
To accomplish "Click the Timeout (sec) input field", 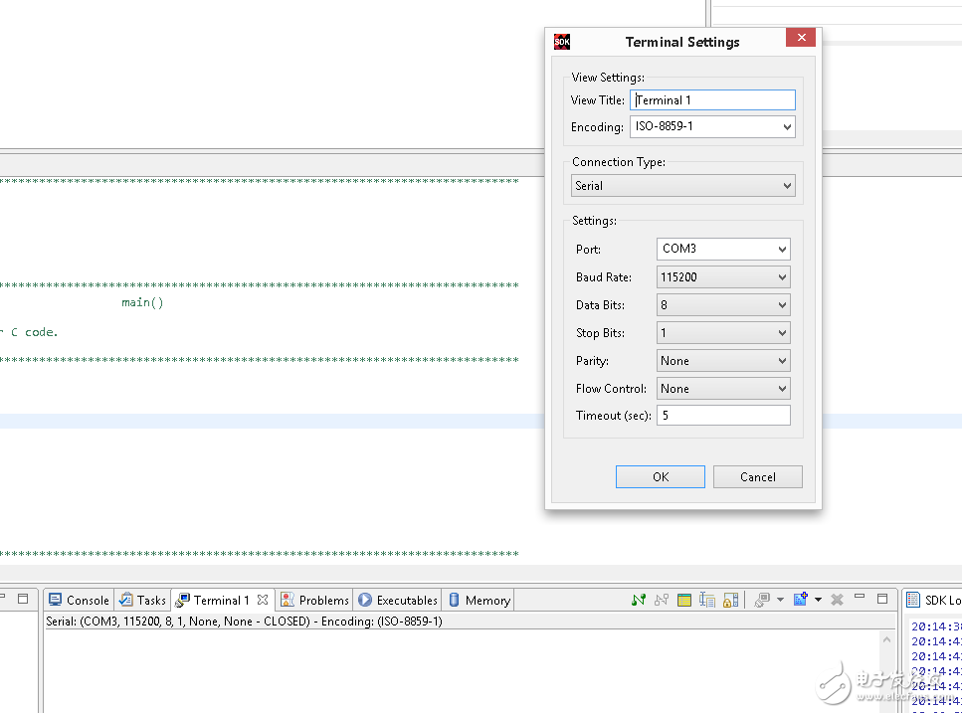I will [723, 416].
